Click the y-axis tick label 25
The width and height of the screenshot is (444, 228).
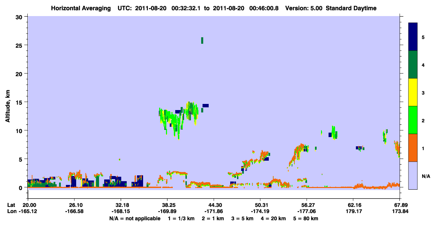coord(20,45)
